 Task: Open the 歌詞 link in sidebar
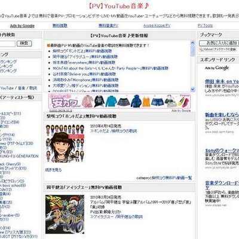33,88
